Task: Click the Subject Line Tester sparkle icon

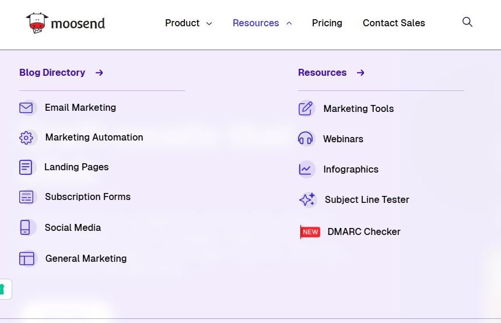Action: [x=307, y=199]
